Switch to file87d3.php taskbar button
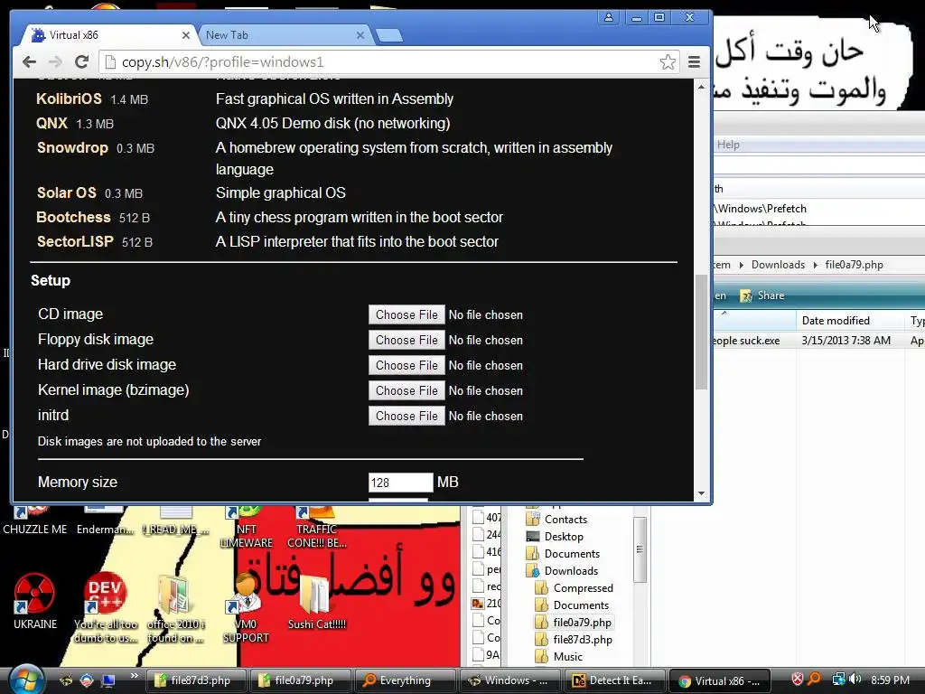The width and height of the screenshot is (925, 694). tap(196, 680)
